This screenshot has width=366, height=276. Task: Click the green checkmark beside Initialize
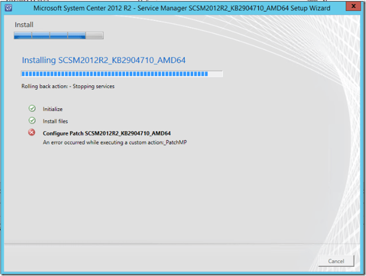coord(32,108)
